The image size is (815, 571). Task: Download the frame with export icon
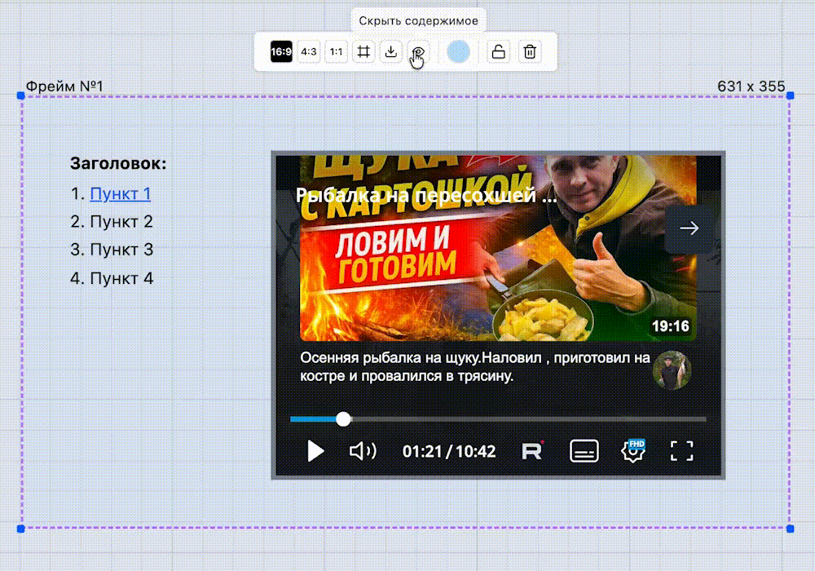click(x=391, y=52)
